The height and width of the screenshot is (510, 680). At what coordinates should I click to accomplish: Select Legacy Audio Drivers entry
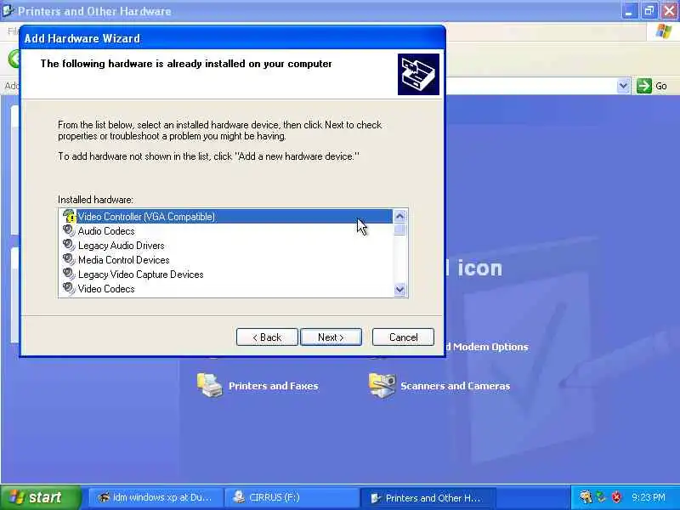pos(121,246)
